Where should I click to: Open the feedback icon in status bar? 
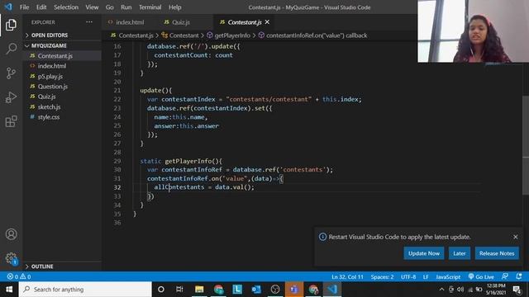[x=505, y=276]
